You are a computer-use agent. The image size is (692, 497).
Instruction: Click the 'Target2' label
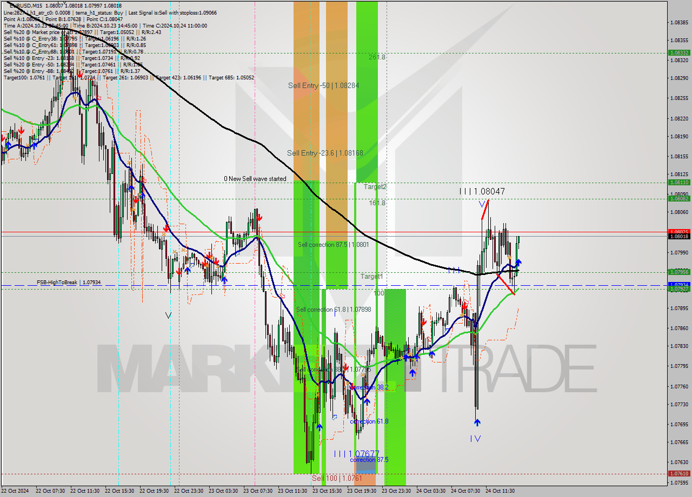click(375, 186)
